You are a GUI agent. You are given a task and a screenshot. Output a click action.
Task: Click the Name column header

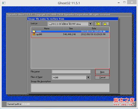[x=47, y=28]
